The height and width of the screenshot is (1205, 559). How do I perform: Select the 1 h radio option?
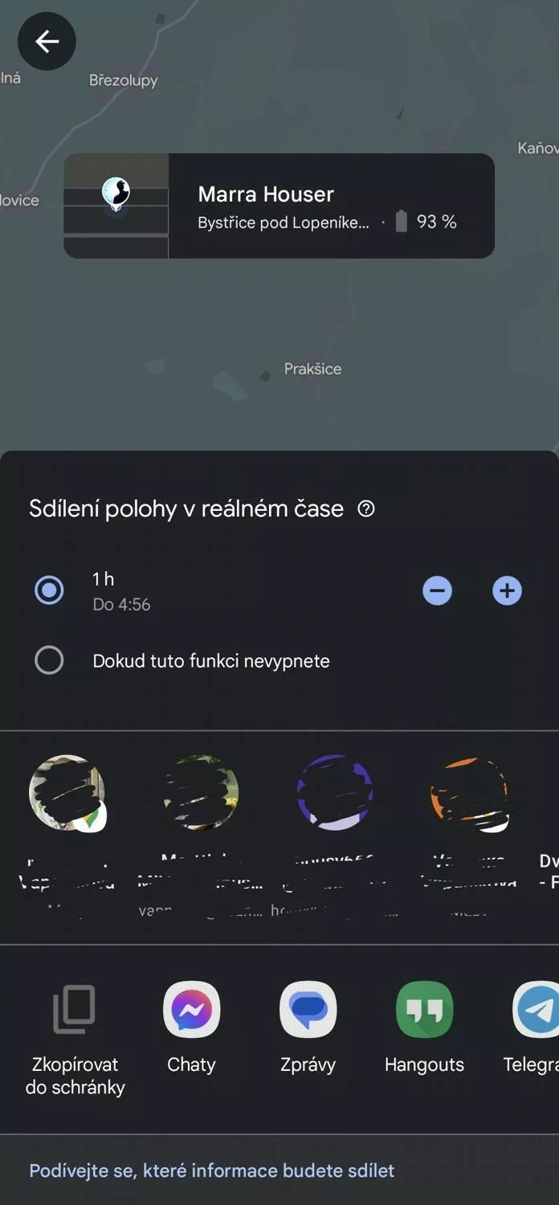pyautogui.click(x=49, y=591)
